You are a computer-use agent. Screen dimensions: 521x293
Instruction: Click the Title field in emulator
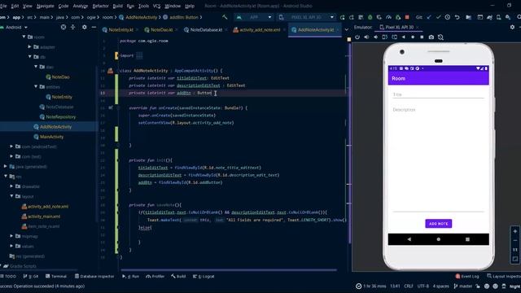tap(438, 94)
